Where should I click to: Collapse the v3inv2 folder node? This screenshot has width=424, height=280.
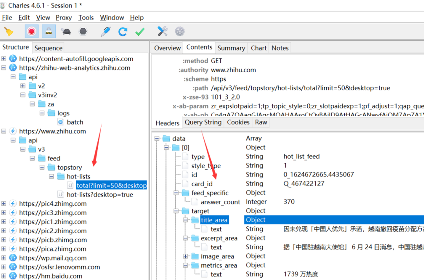[23, 95]
